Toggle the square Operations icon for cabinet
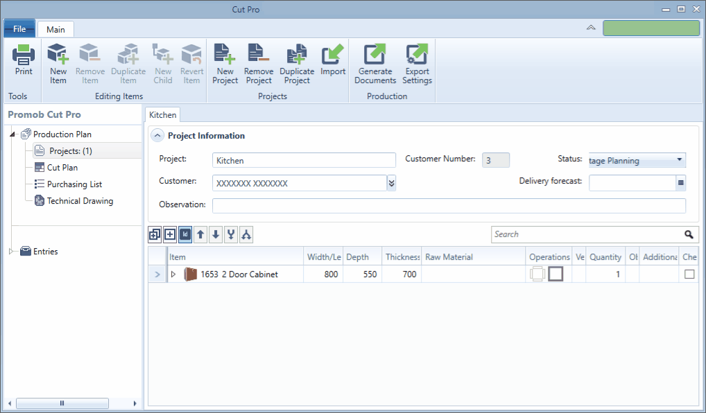The height and width of the screenshot is (413, 706). (x=556, y=274)
